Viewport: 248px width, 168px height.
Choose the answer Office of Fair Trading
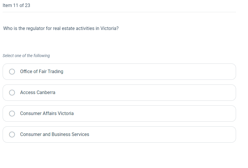pos(41,71)
